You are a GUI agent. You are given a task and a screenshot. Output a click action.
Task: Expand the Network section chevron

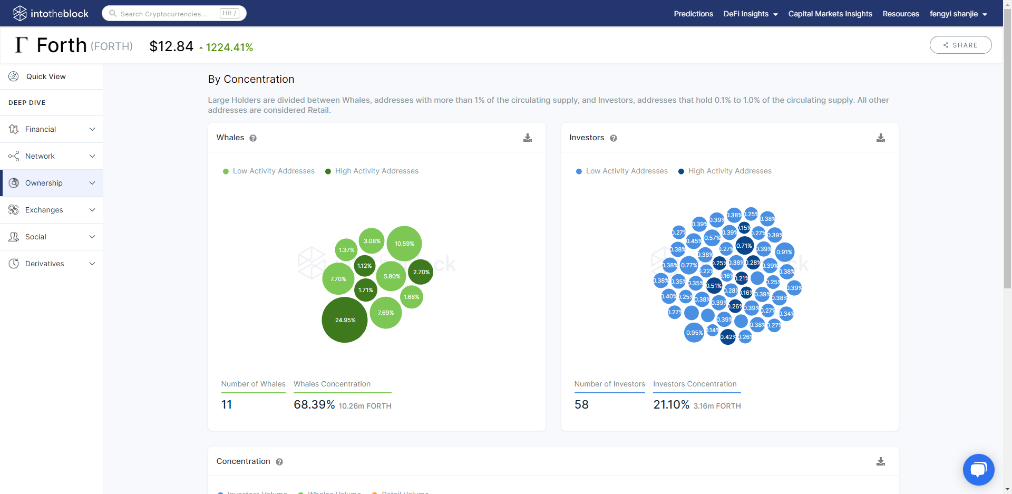click(92, 156)
